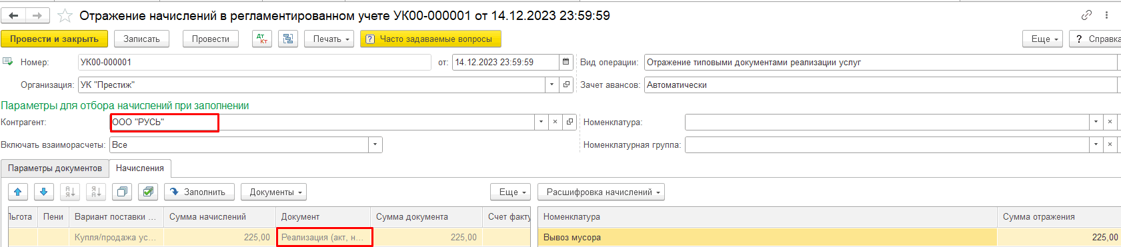
Task: Click the Сумма отражения column header
Action: coord(1059,216)
